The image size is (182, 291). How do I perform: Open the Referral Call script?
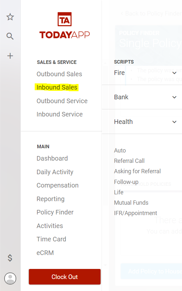click(129, 161)
